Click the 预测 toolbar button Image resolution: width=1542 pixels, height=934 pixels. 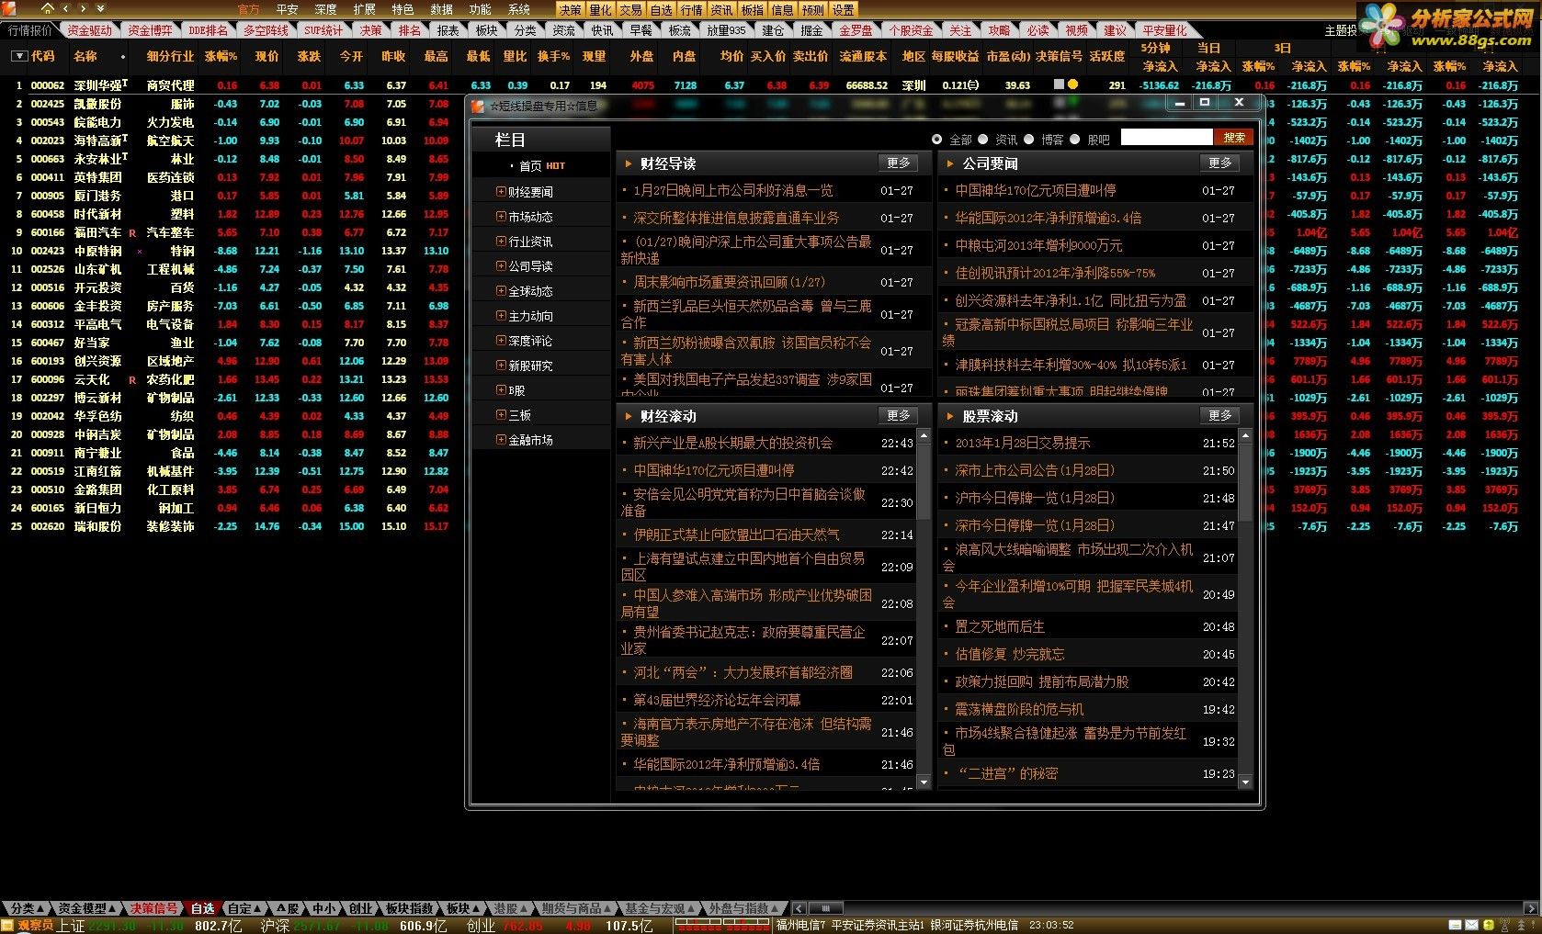(813, 10)
